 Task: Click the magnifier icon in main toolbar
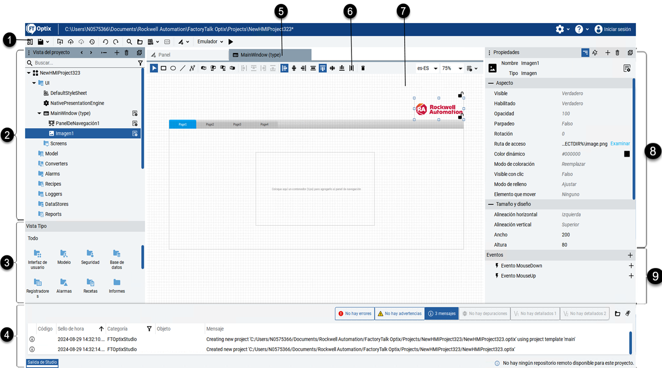[130, 41]
